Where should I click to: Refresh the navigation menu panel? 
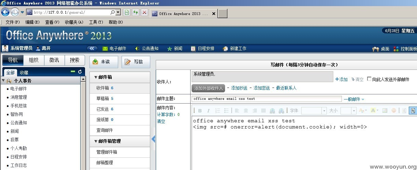(80, 72)
